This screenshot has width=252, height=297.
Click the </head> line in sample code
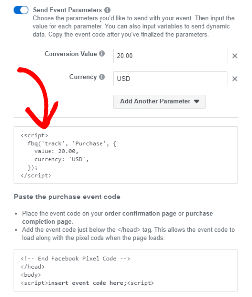coord(33,267)
